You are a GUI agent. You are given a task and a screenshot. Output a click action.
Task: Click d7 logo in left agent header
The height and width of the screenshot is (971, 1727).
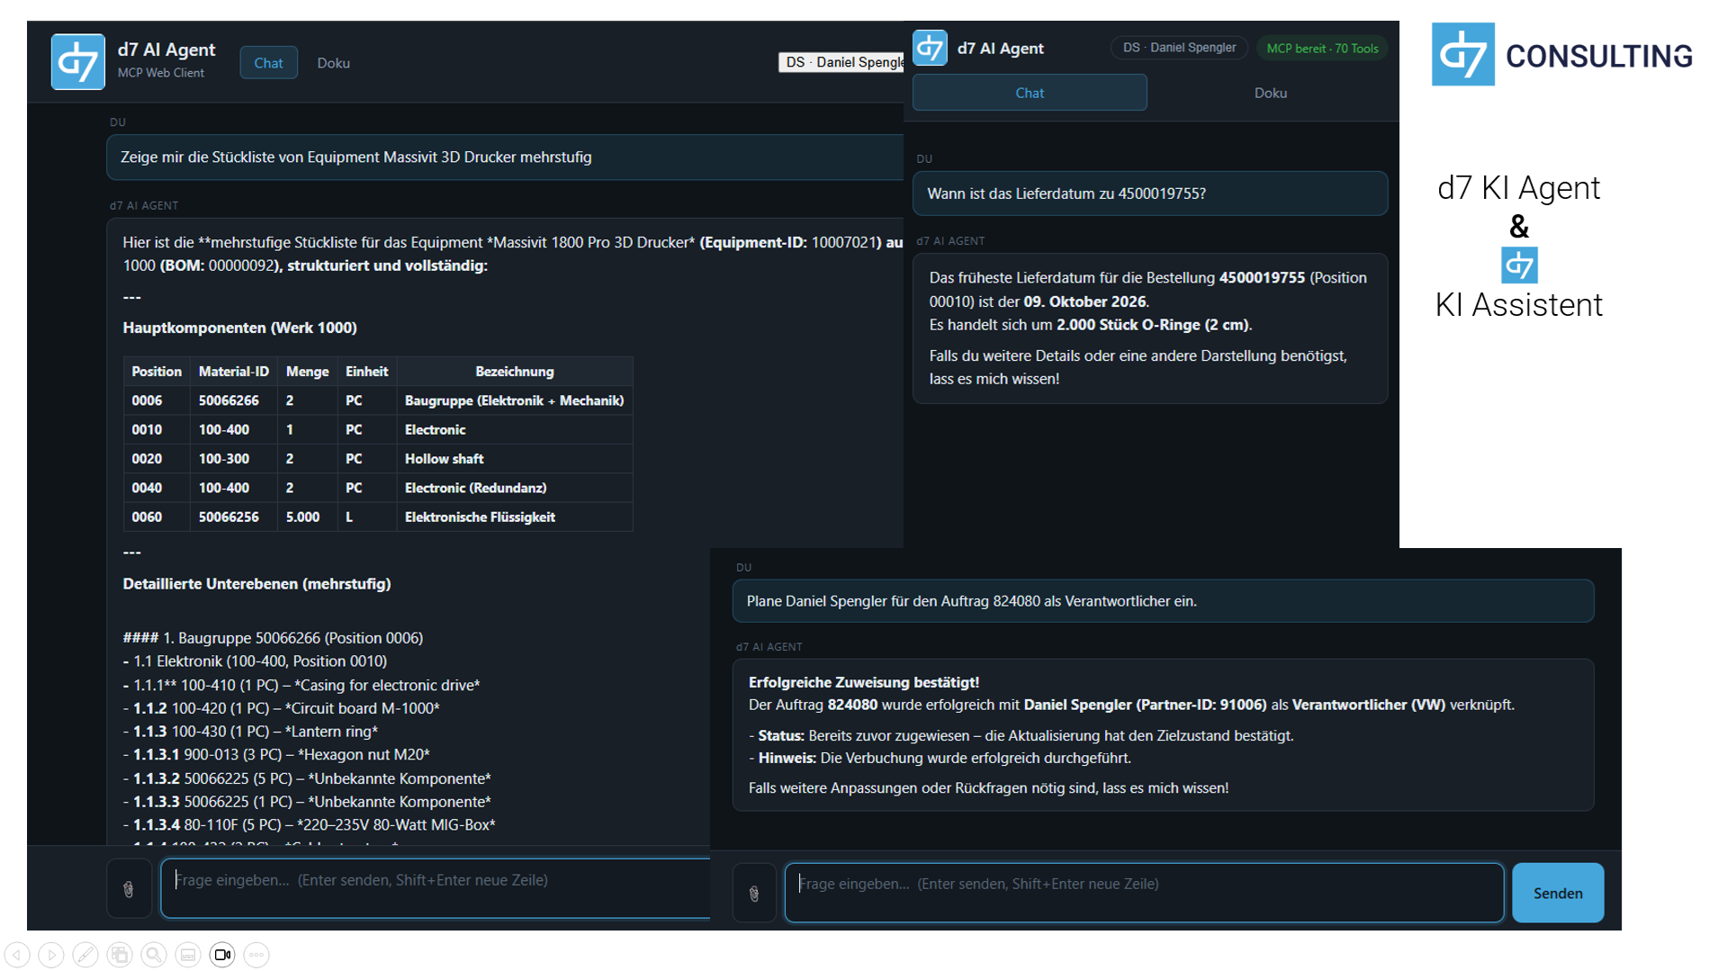[78, 62]
